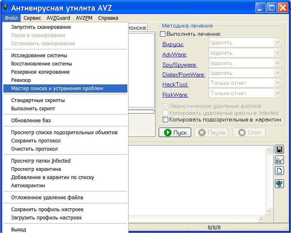The image size is (291, 233).
Task: Minimize the AVZ window
Action: click(x=260, y=8)
